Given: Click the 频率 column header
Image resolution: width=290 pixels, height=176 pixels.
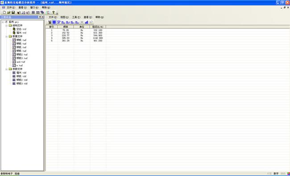Looking at the screenshot, I should (x=66, y=27).
